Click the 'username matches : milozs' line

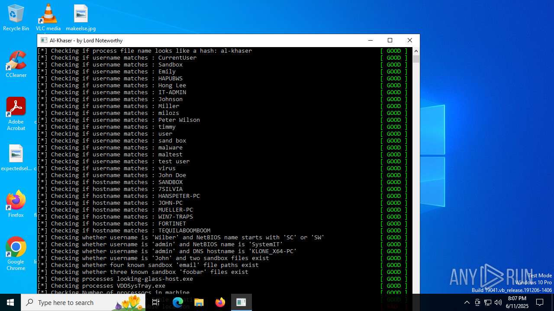click(108, 113)
